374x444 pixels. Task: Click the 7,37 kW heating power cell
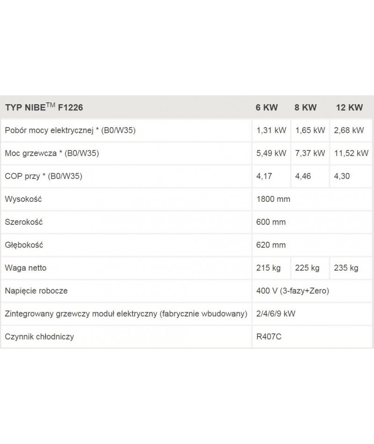[x=310, y=153]
